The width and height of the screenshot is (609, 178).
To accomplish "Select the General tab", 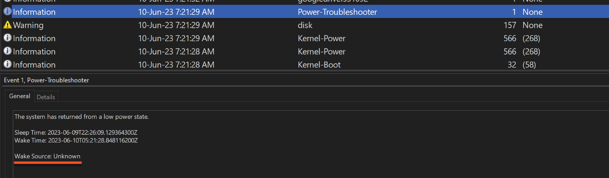I will tap(20, 96).
